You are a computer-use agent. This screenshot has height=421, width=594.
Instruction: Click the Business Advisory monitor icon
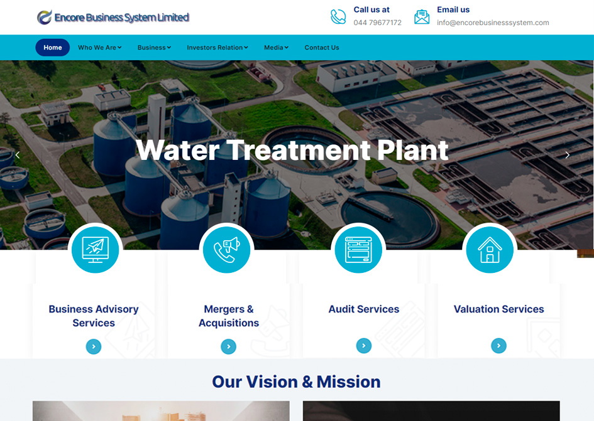point(95,250)
